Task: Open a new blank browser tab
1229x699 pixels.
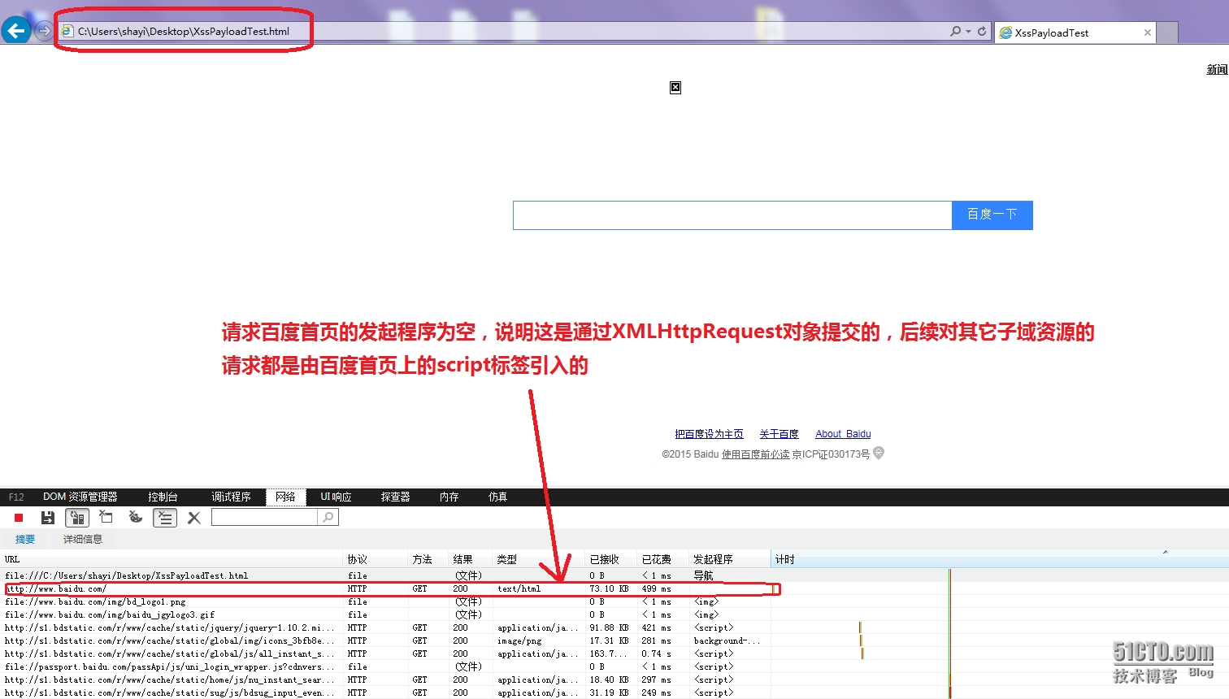Action: coord(1167,33)
